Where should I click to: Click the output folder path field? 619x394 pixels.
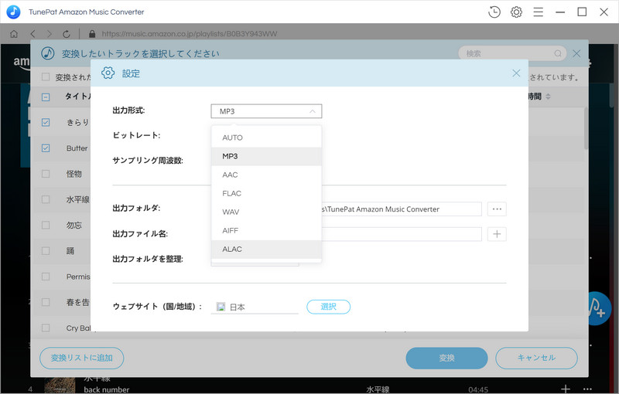[x=402, y=209]
